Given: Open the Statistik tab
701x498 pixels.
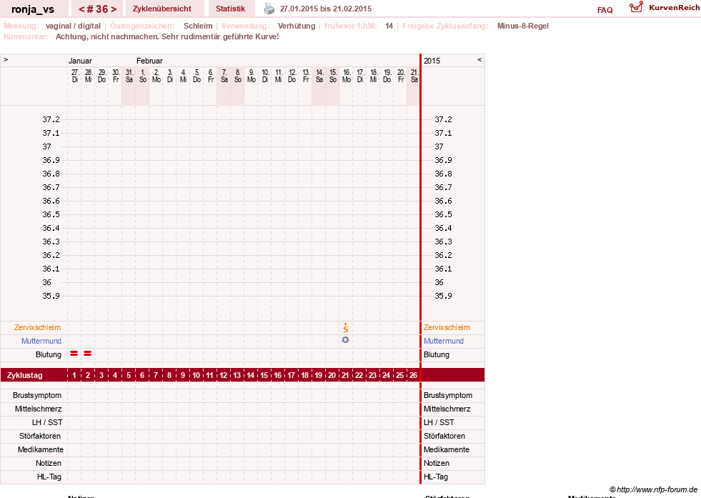Looking at the screenshot, I should tap(230, 9).
